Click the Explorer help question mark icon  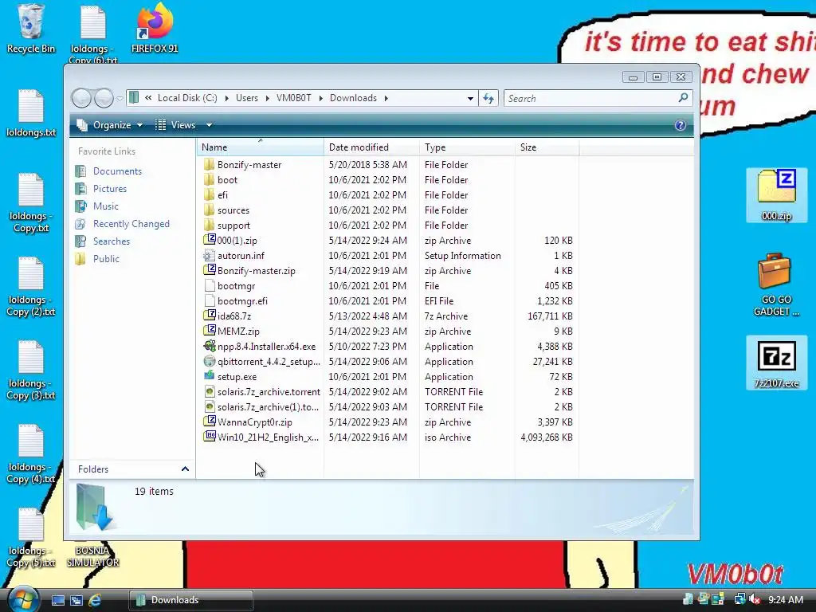[x=680, y=125]
